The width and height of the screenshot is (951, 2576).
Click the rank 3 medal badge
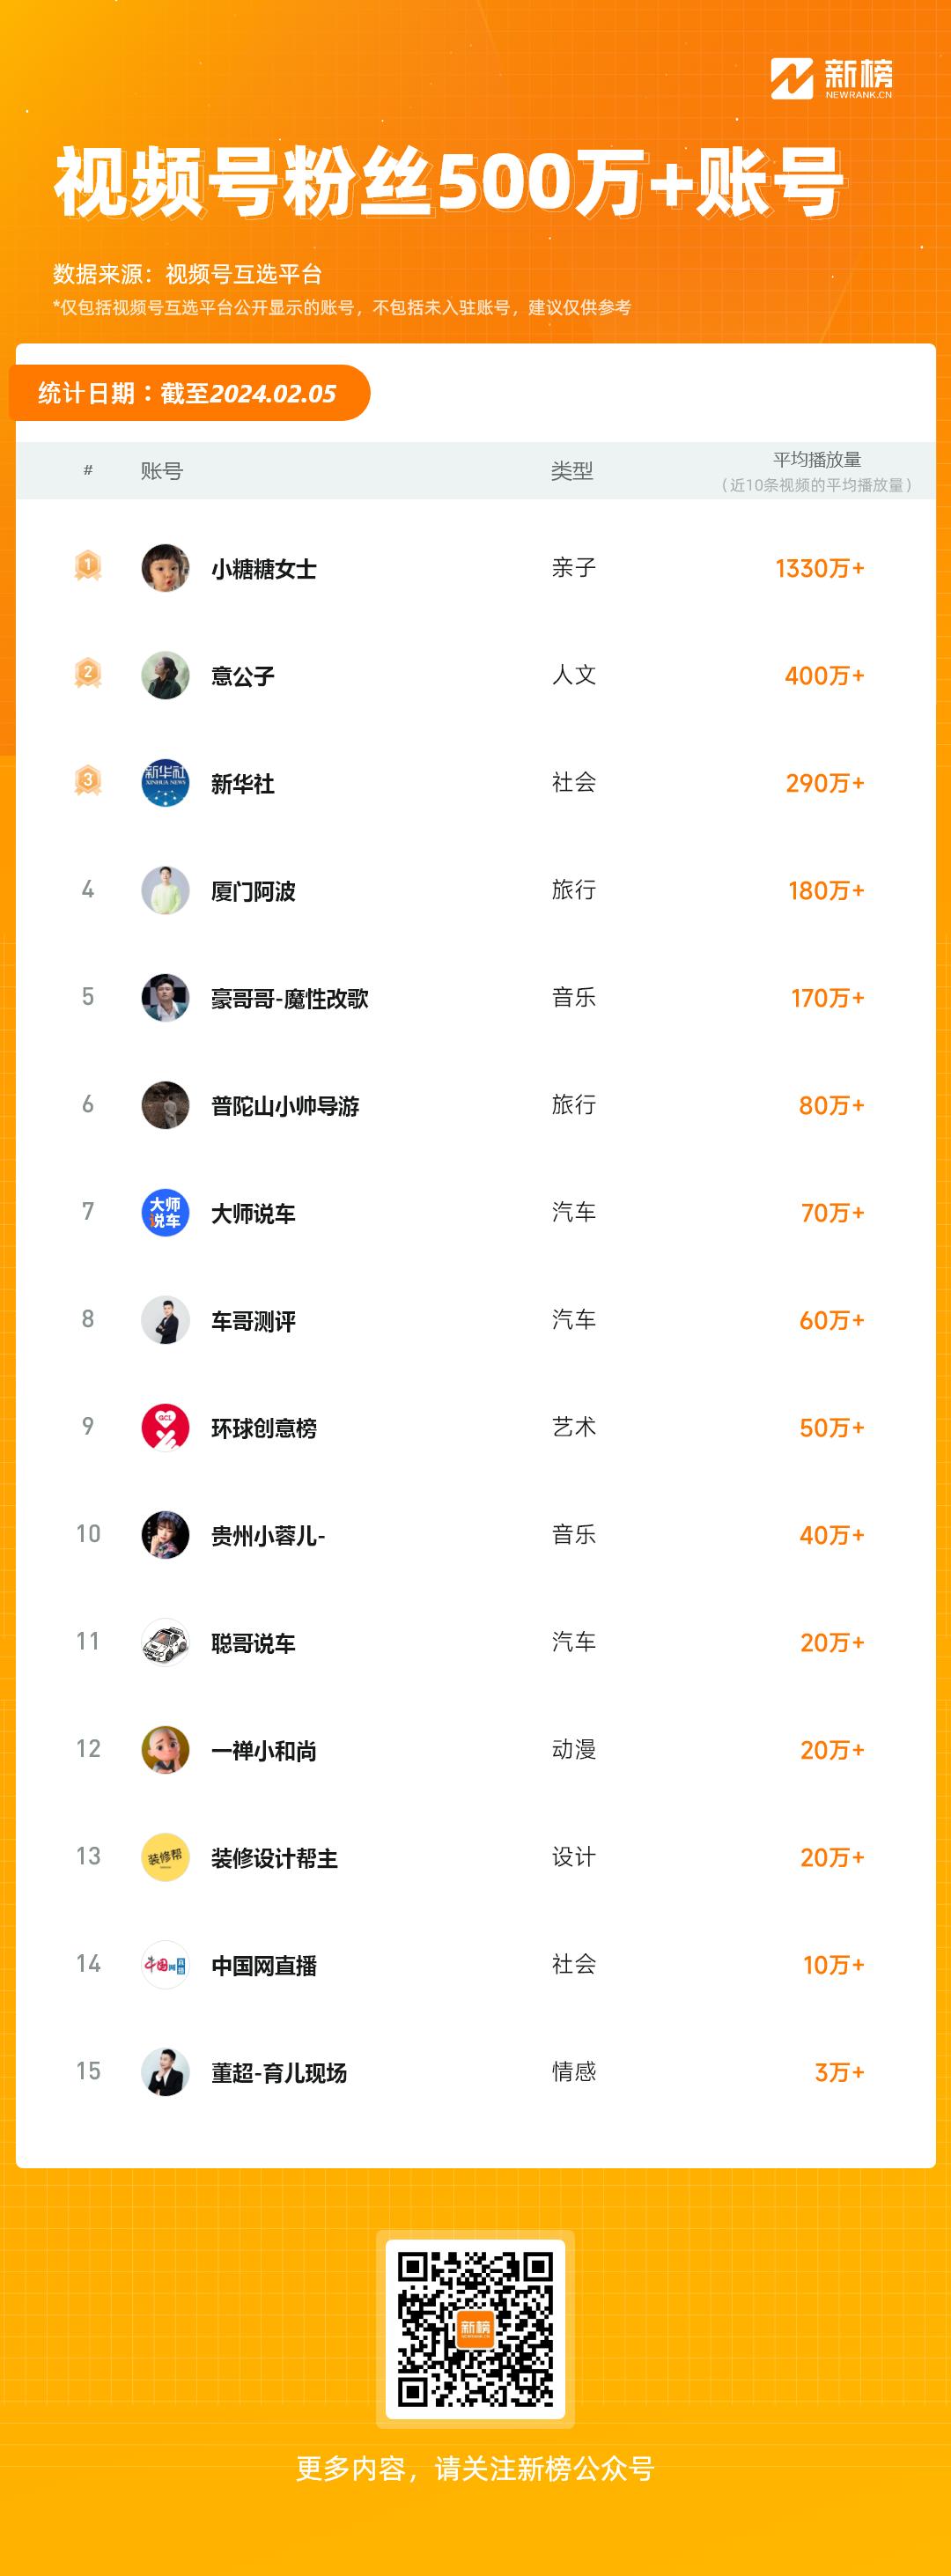coord(88,780)
